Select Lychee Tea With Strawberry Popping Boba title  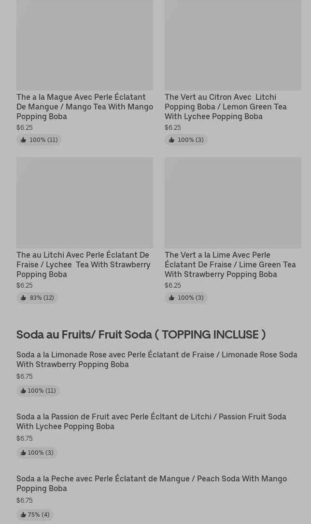tap(84, 264)
